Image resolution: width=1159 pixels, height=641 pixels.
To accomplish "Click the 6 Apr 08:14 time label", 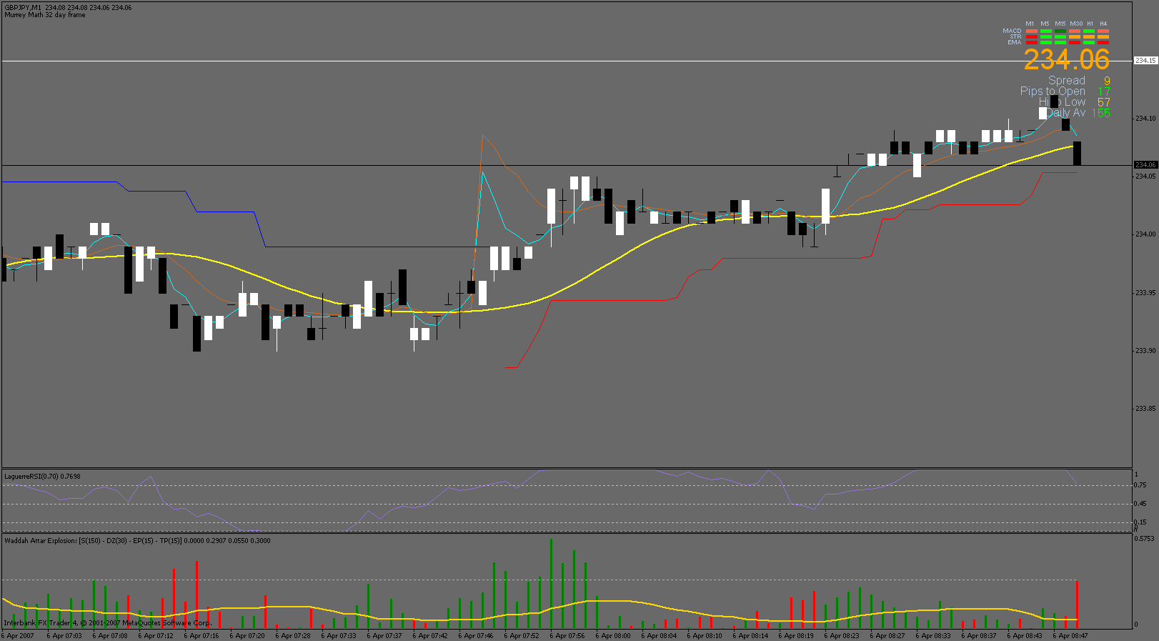I will [750, 635].
